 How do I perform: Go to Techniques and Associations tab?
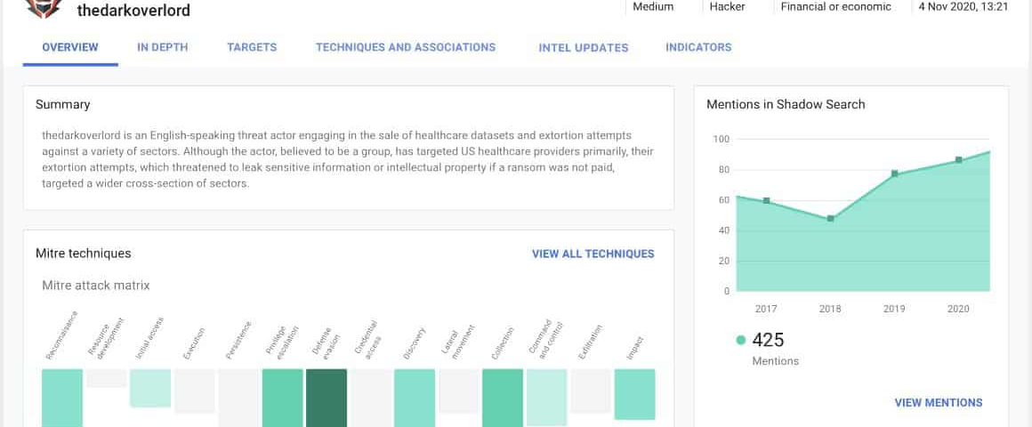point(406,47)
